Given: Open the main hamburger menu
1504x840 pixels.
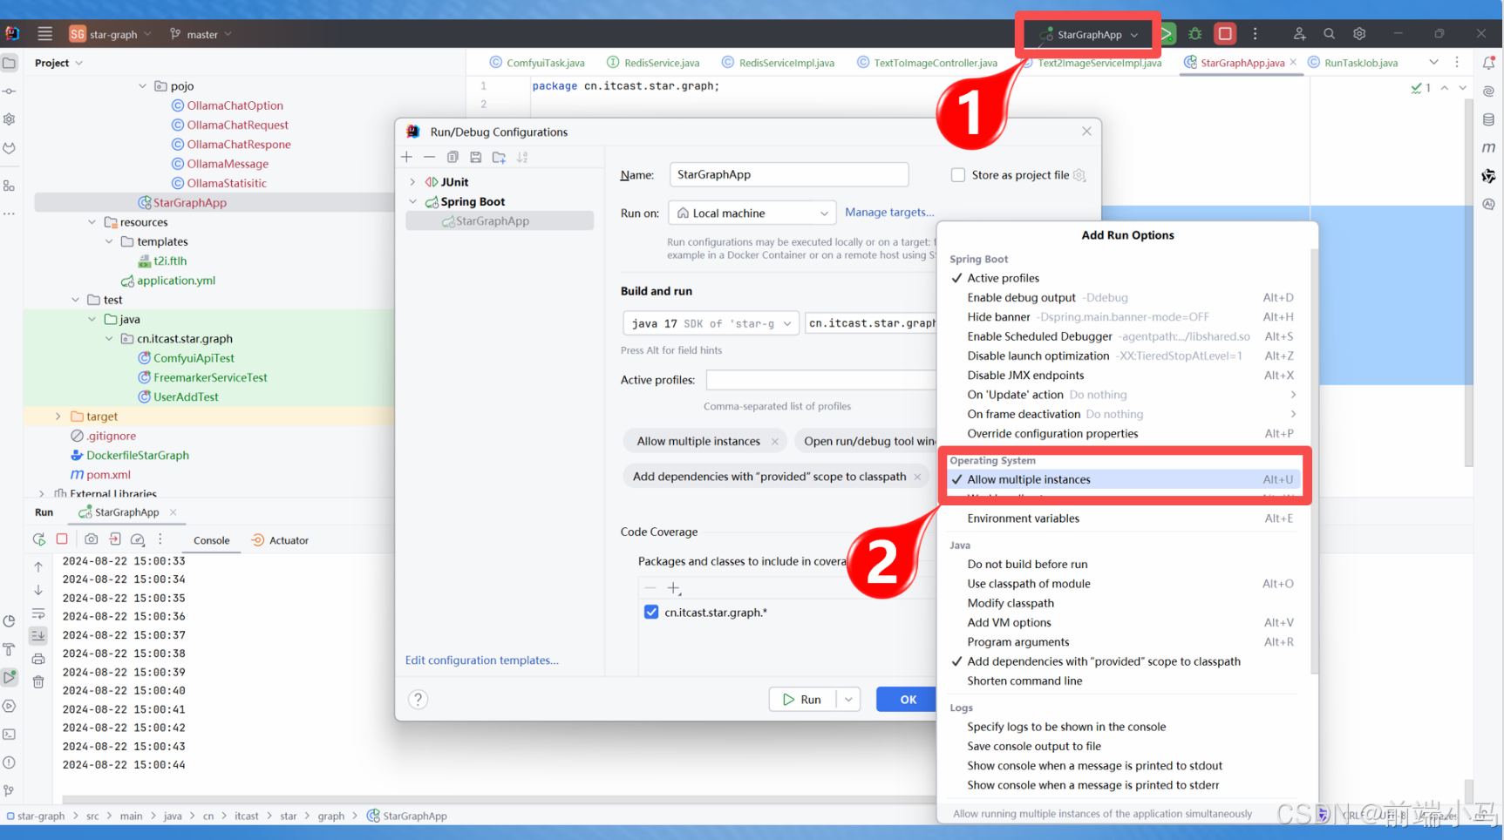Looking at the screenshot, I should tap(45, 34).
